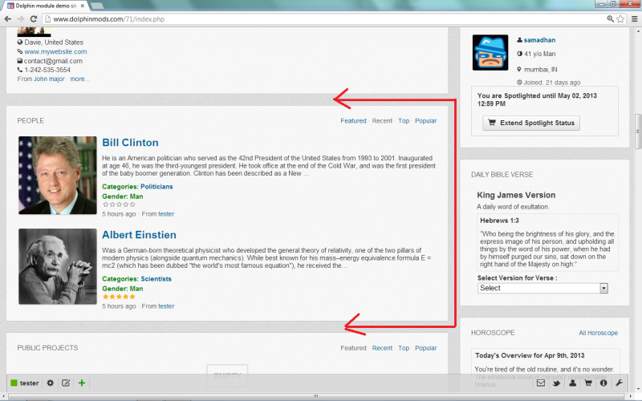Click Albert Einstien's photo thumbnail
Image resolution: width=642 pixels, height=401 pixels.
(x=58, y=266)
